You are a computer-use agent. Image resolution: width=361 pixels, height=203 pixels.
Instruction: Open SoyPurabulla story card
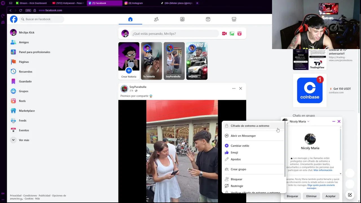click(174, 61)
